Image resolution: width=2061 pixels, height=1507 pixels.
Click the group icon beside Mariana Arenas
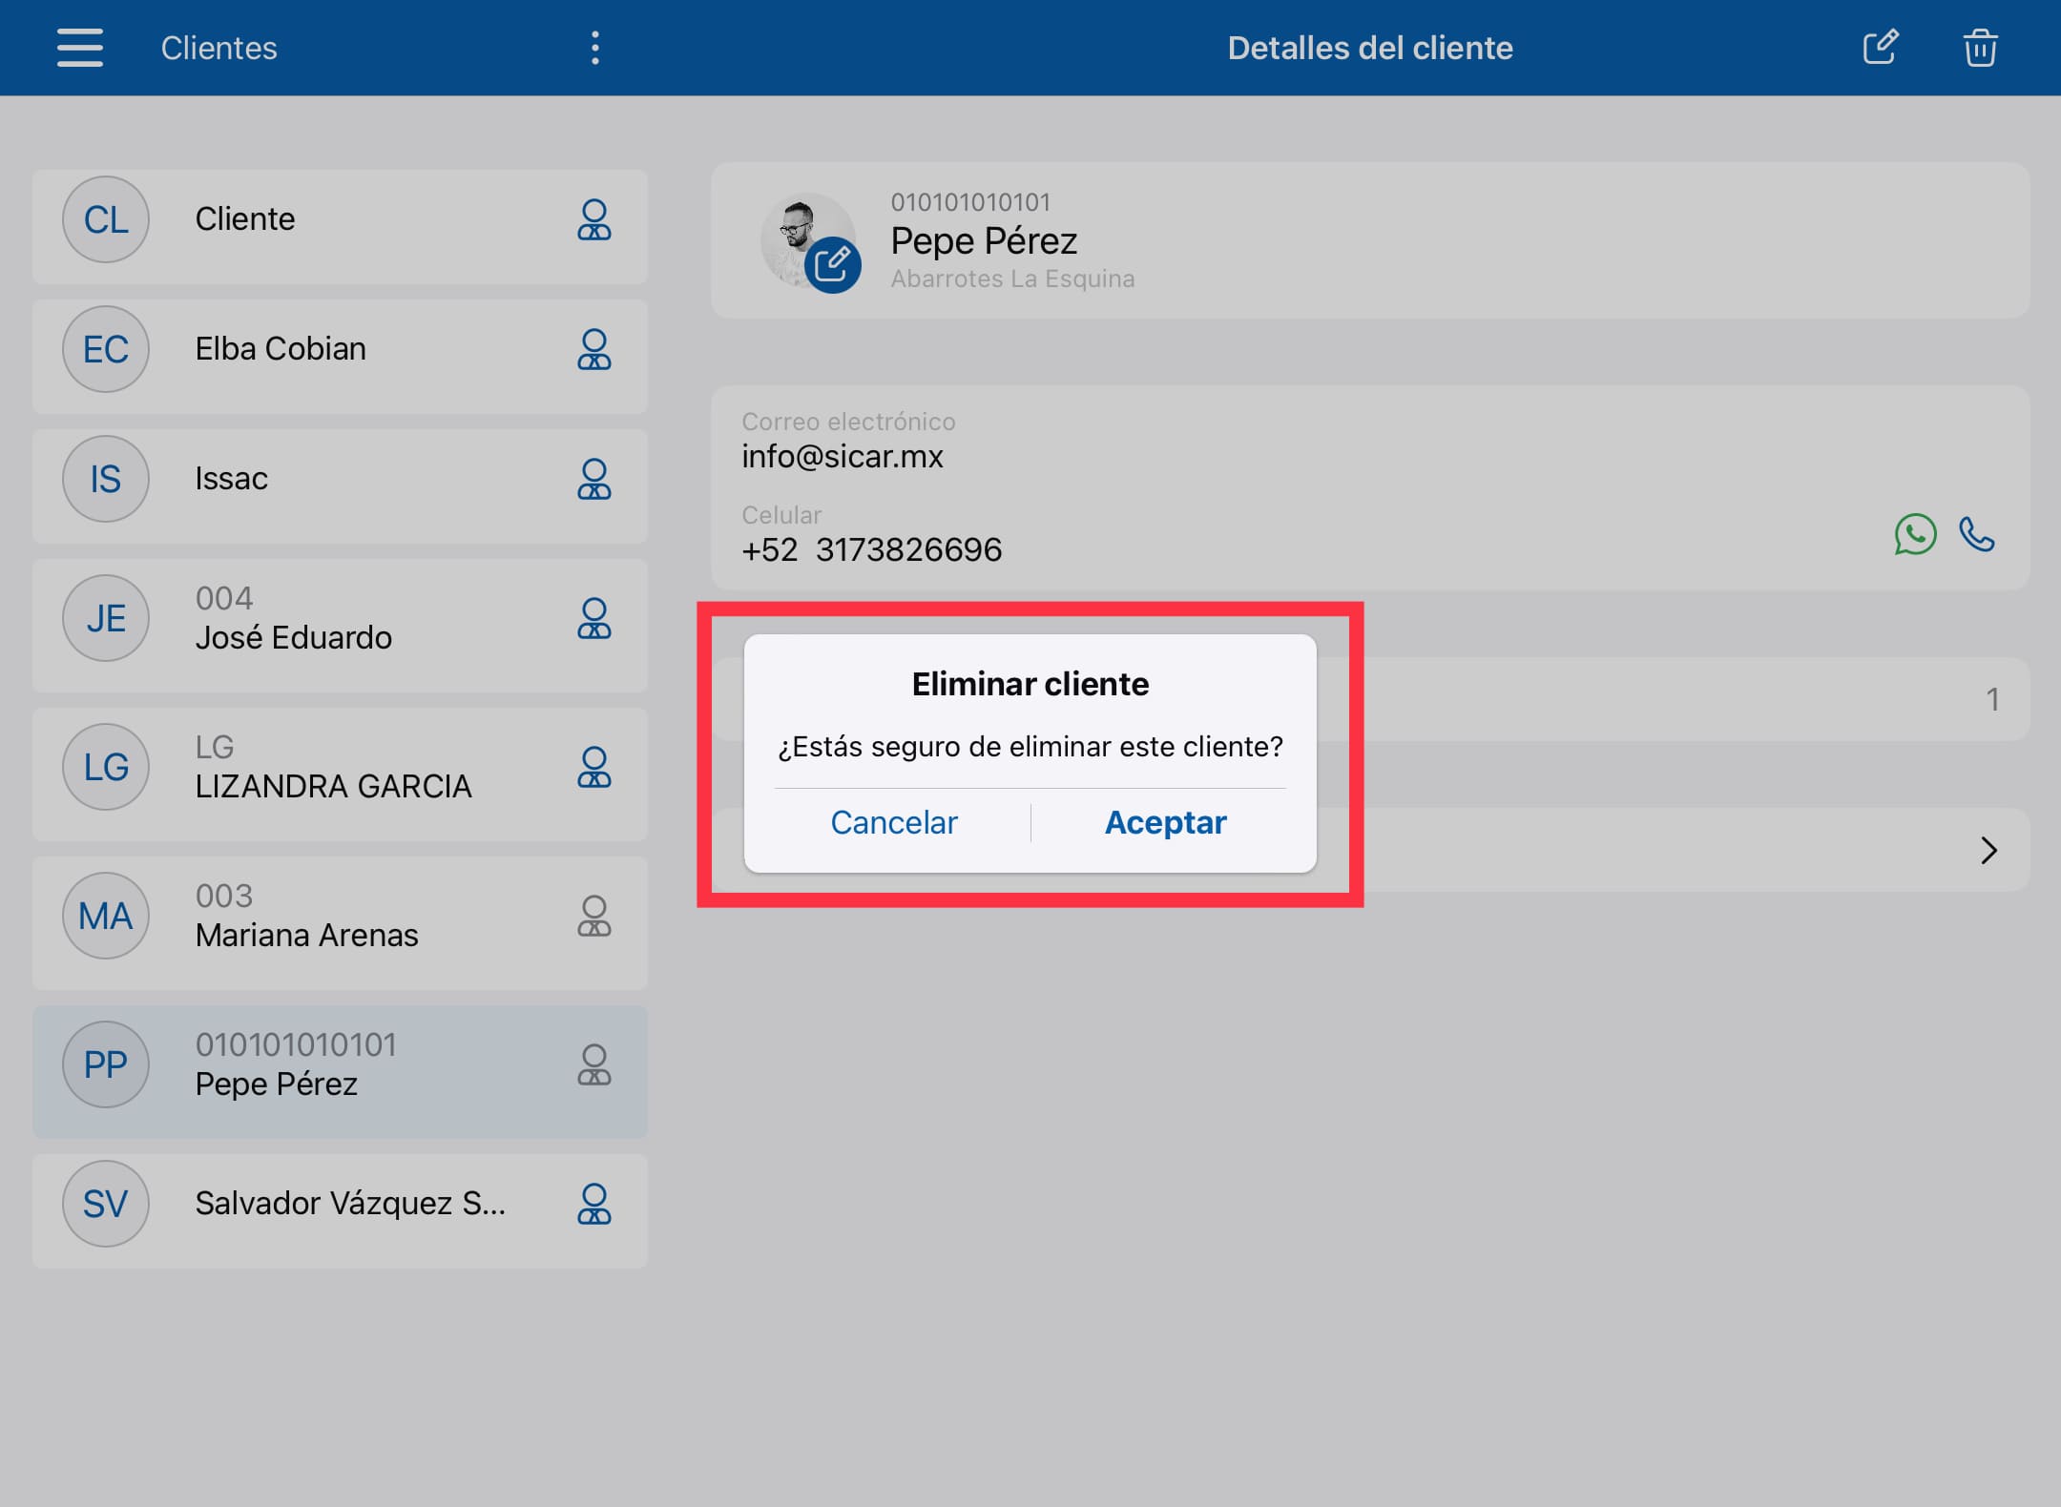[593, 916]
